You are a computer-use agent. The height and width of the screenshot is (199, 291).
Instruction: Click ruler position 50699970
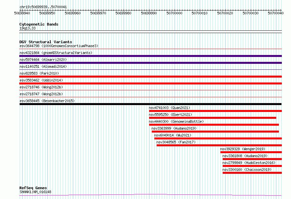(x=98, y=13)
